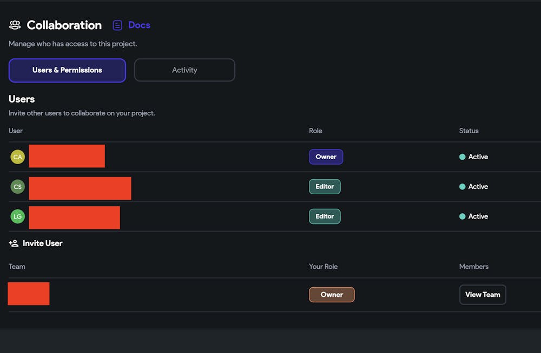541x353 pixels.
Task: Click the Docs document icon
Action: pos(117,25)
